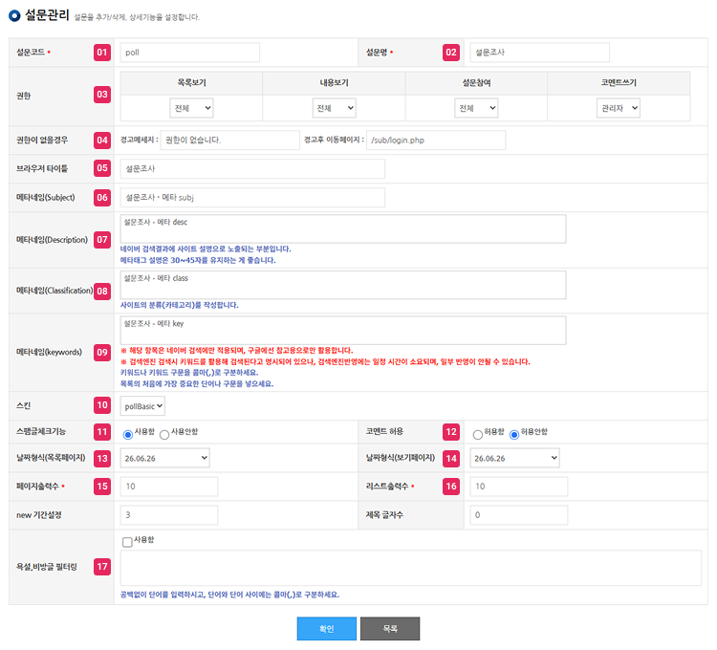Screen dimensions: 717x650
Task: Enable the 사용함 checkbox for 욕설 필터링
Action: [x=127, y=542]
